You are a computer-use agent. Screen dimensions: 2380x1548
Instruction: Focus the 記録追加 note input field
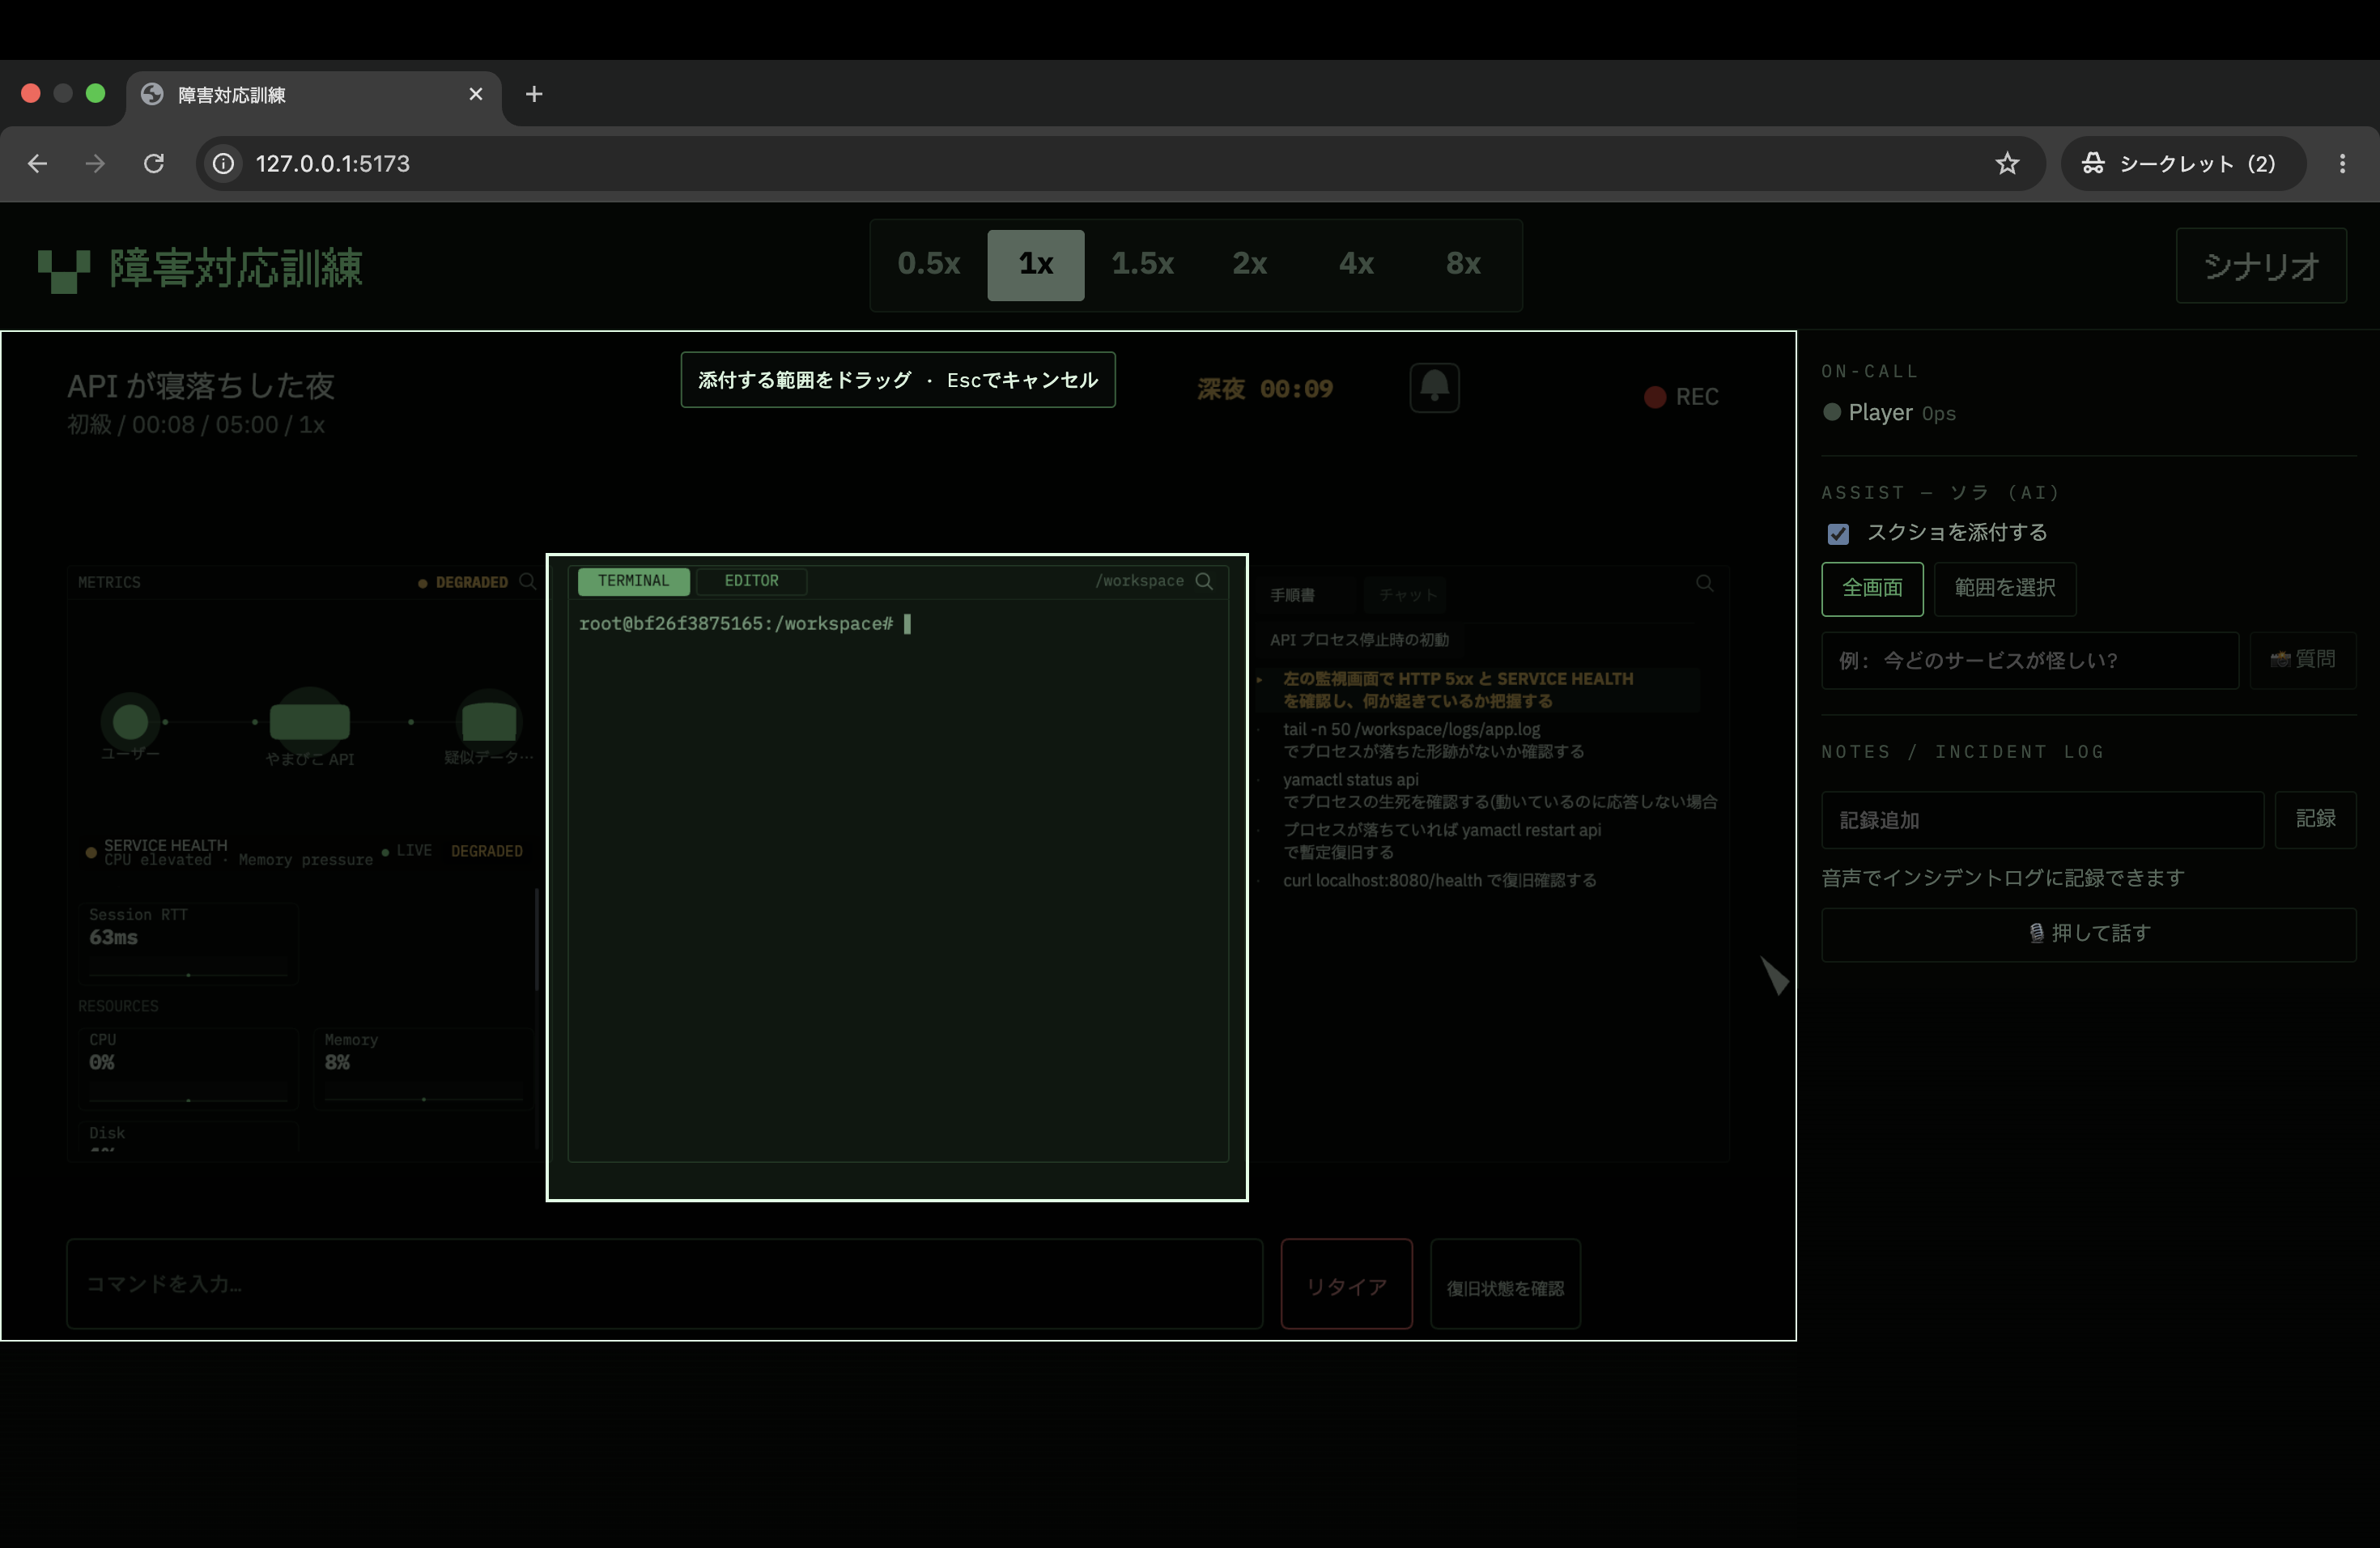(2042, 821)
